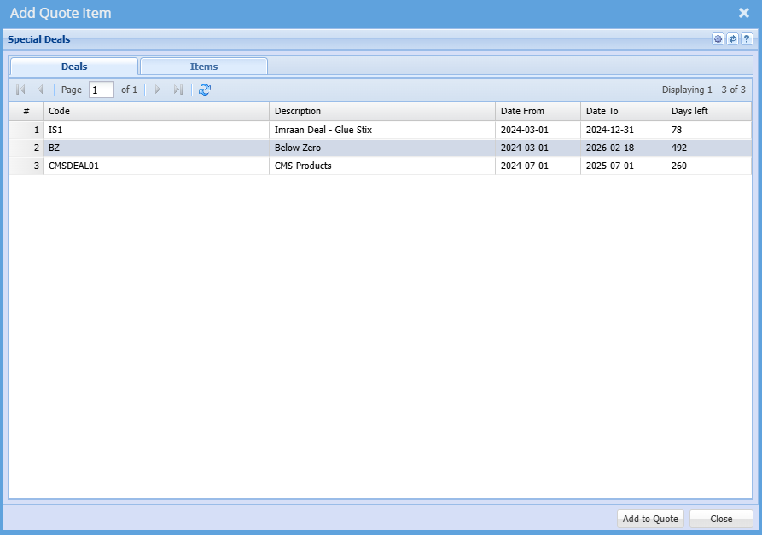Screen dimensions: 762x535
Task: Click Days left value 78
Action: [x=677, y=130]
